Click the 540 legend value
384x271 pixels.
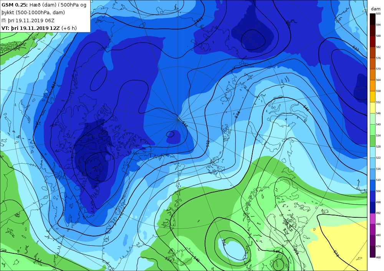click(x=378, y=124)
